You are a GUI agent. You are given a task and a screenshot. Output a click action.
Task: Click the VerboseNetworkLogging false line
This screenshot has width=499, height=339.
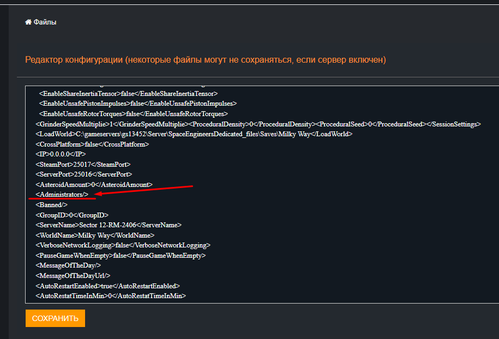123,245
